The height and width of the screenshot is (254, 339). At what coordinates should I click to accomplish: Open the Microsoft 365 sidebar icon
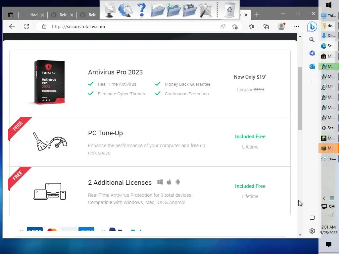(312, 53)
